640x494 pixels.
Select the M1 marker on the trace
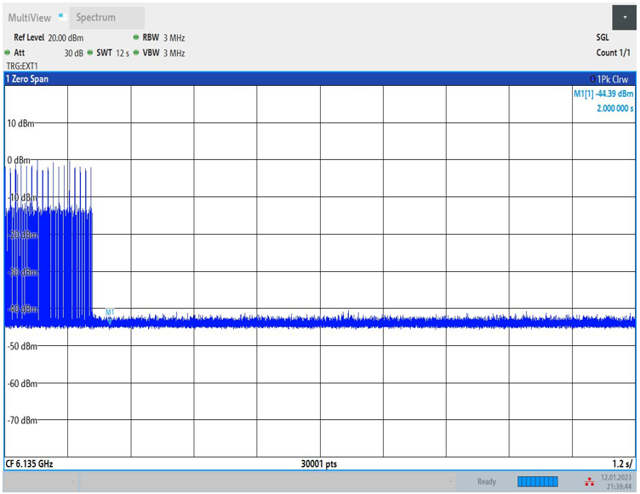[x=110, y=313]
